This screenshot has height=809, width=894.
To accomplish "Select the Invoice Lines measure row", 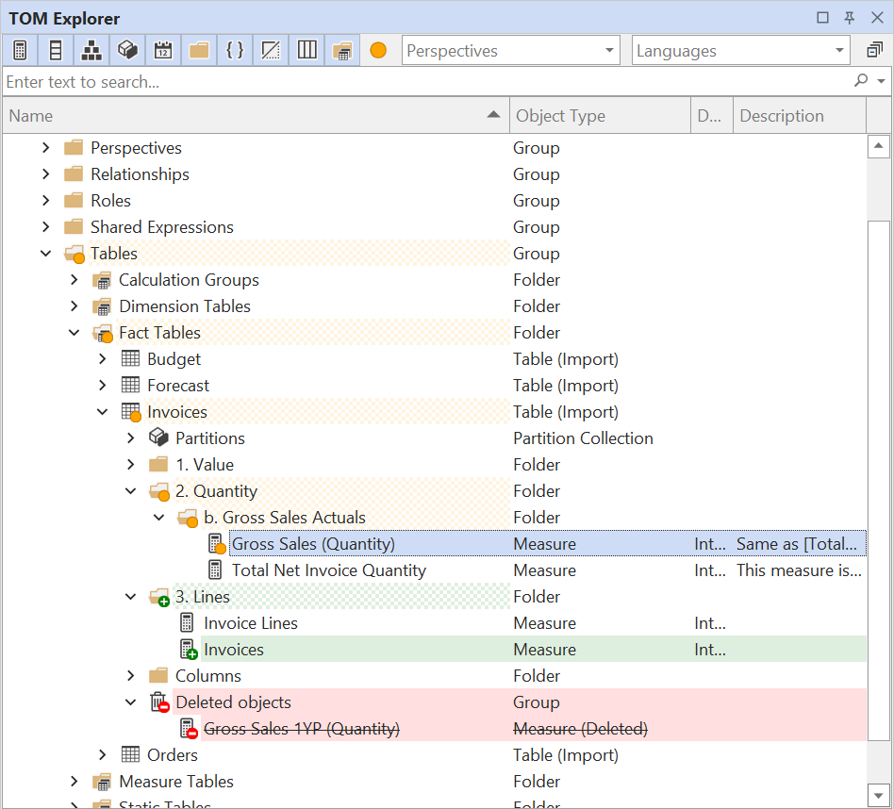I will (x=435, y=622).
